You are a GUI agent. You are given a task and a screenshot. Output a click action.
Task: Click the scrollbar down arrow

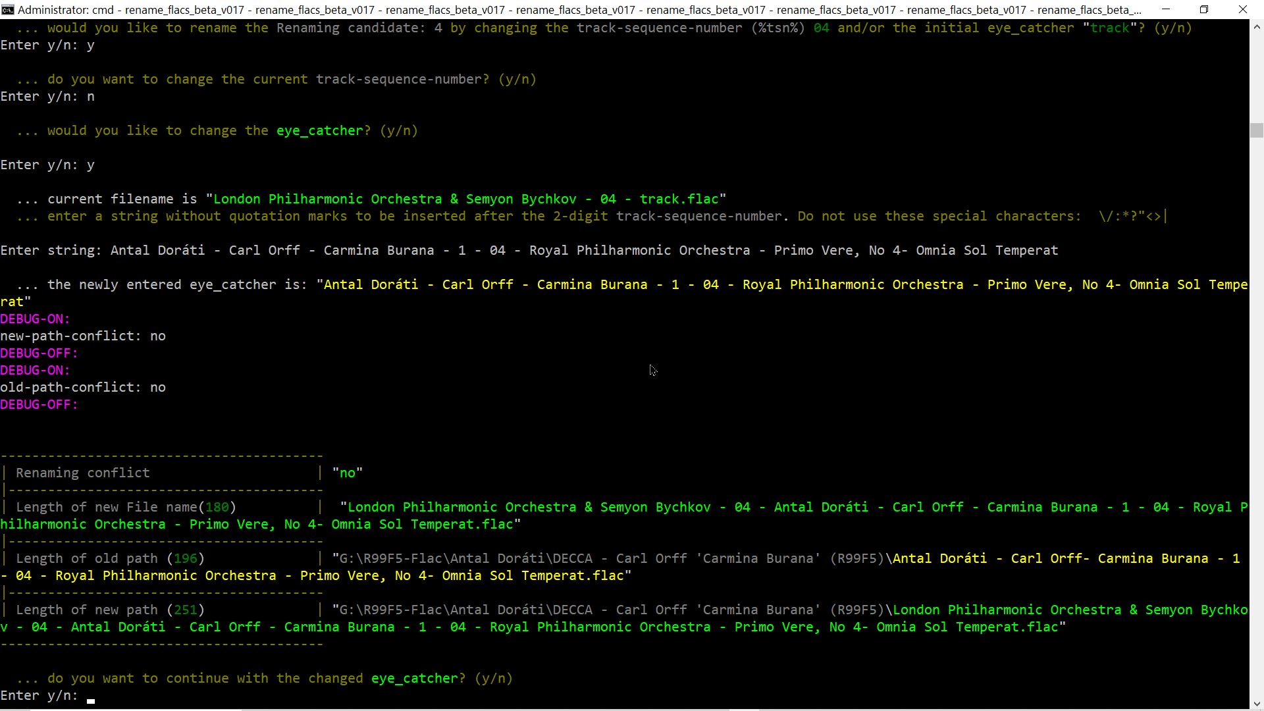(x=1256, y=703)
